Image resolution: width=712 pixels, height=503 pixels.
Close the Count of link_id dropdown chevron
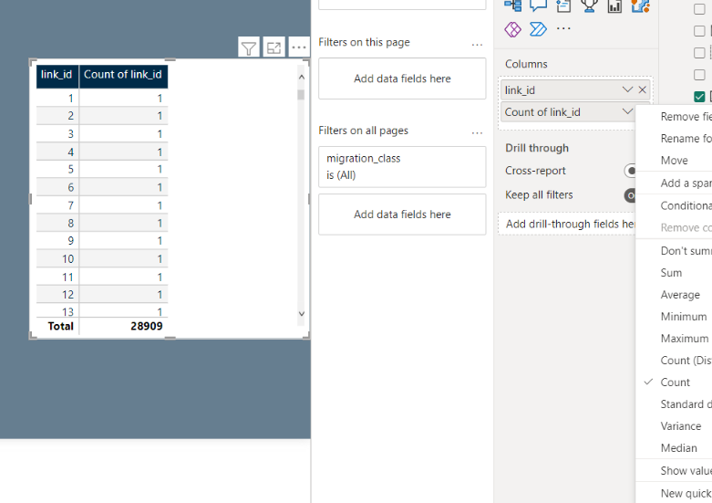click(627, 111)
